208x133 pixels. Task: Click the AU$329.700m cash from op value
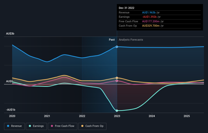(x=151, y=26)
